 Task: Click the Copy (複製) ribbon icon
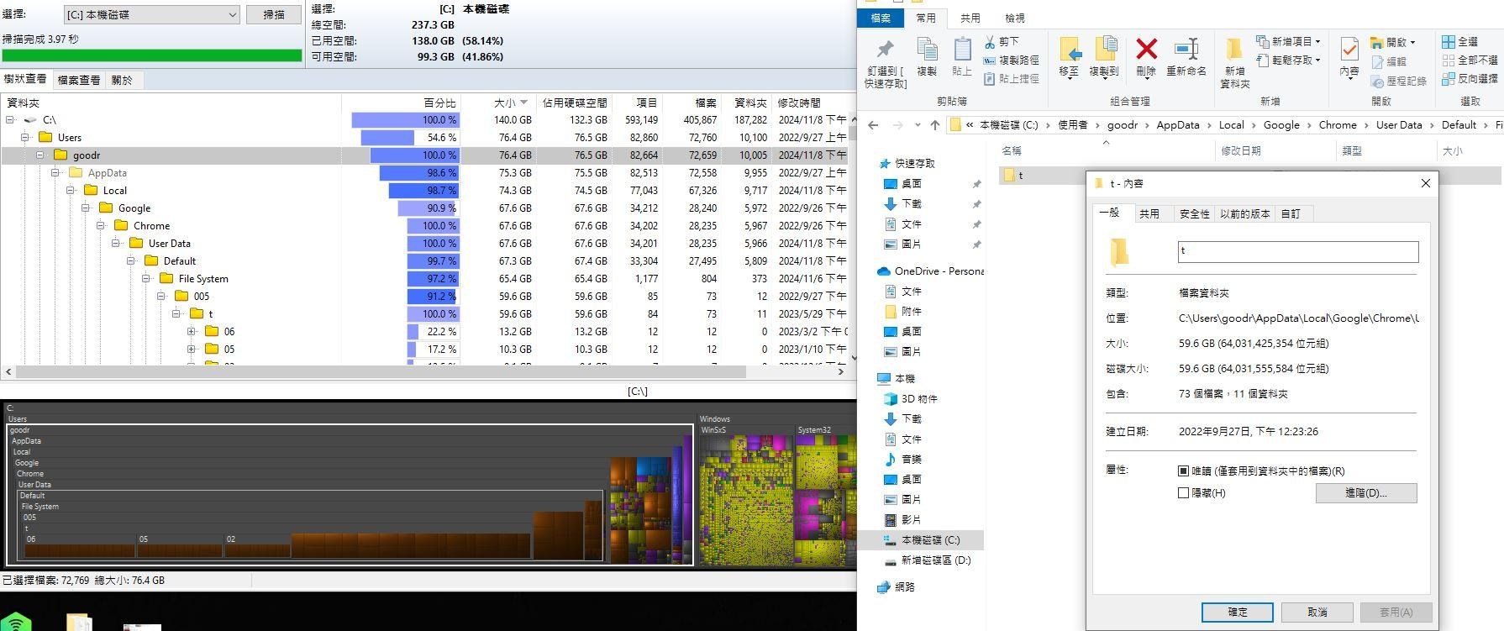[927, 50]
